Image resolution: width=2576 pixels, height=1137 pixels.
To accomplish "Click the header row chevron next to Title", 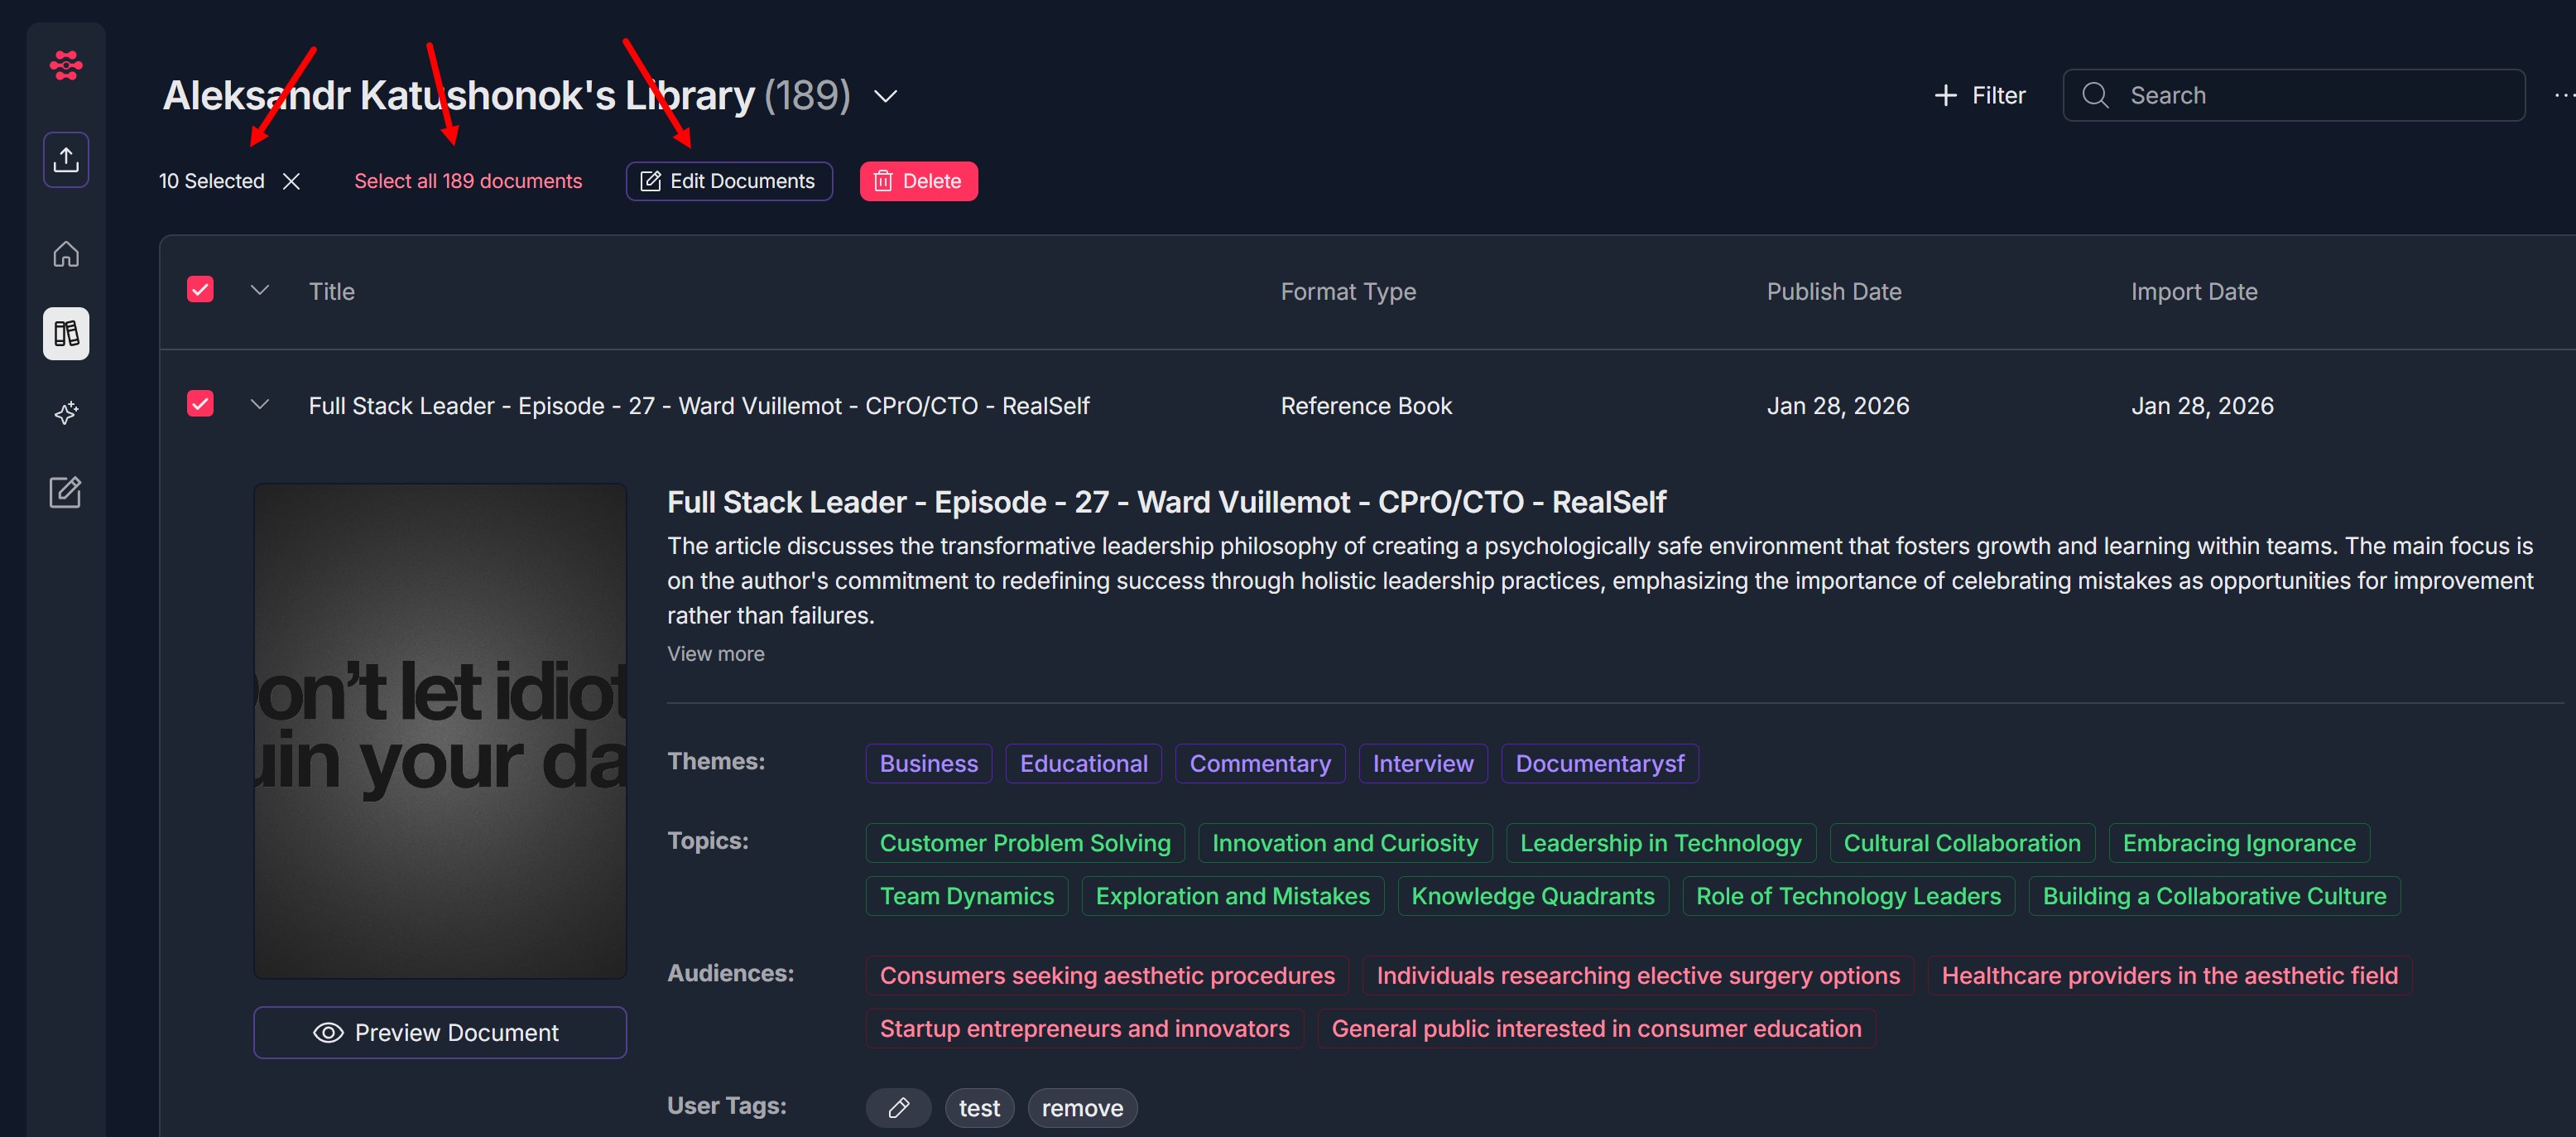I will (260, 290).
